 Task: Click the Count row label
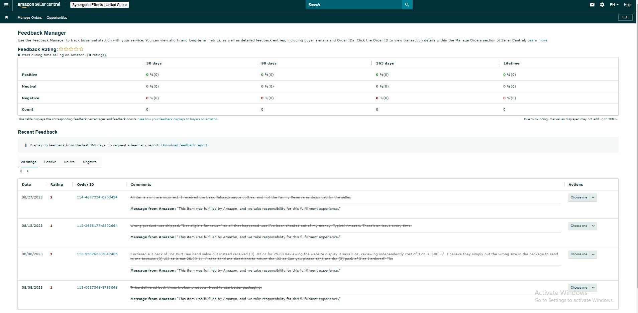pyautogui.click(x=27, y=110)
